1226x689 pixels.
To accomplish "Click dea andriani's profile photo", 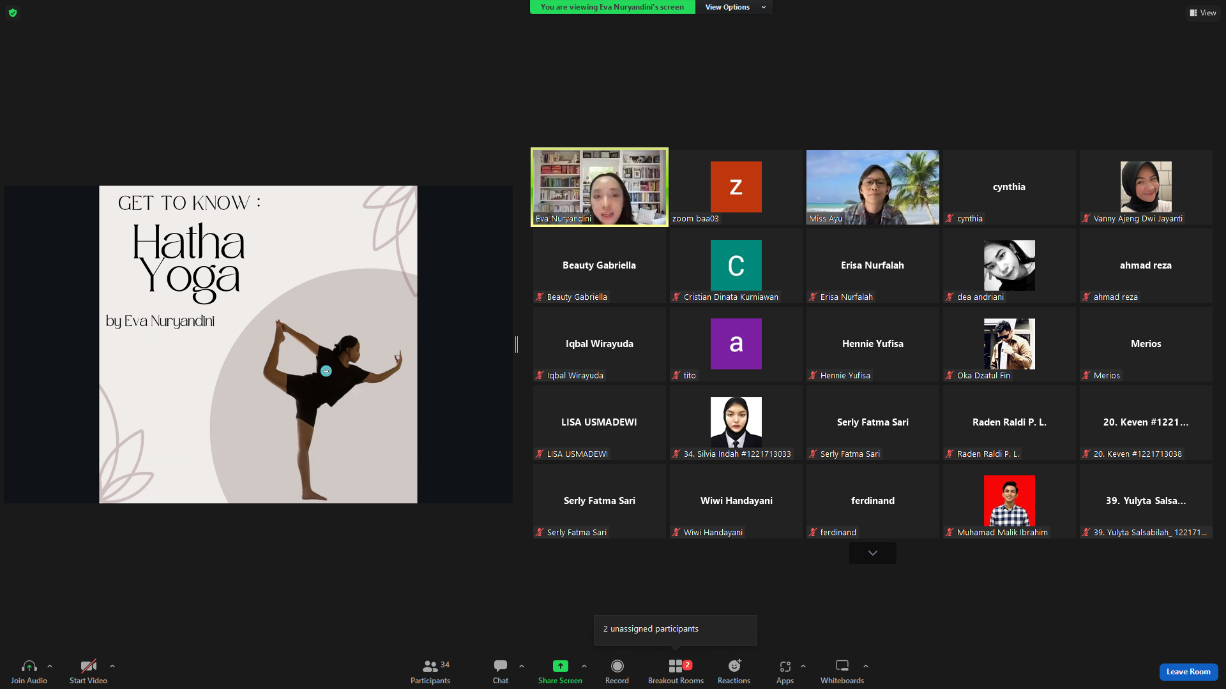I will pos(1010,265).
